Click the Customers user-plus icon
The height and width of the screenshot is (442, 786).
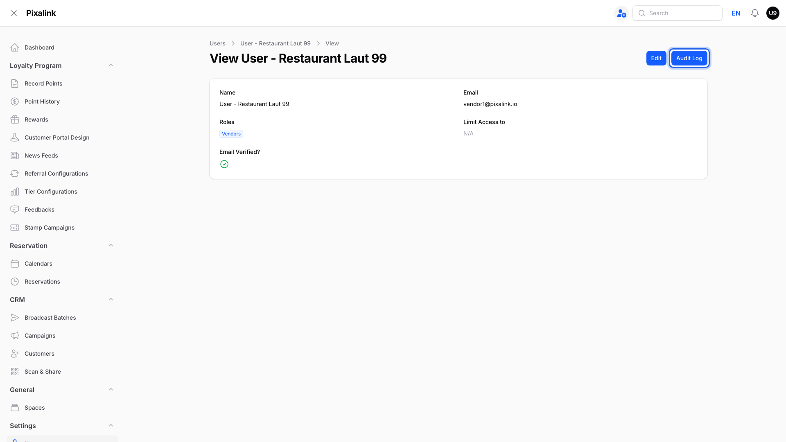tap(15, 354)
